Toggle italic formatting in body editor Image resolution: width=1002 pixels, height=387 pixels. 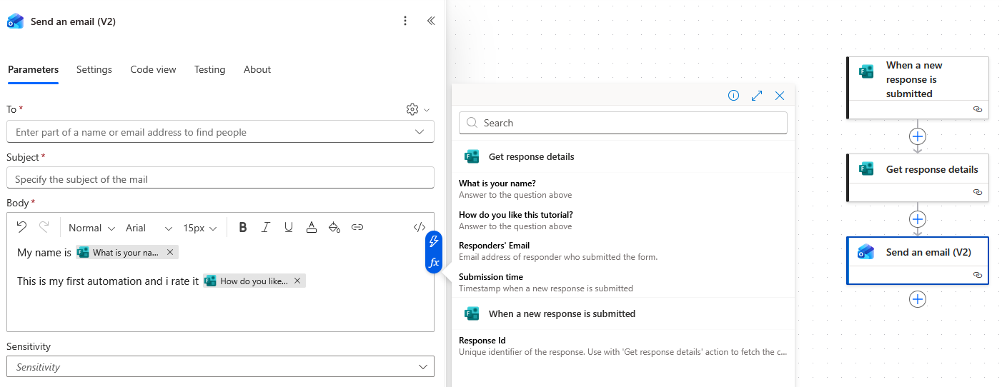pos(266,227)
